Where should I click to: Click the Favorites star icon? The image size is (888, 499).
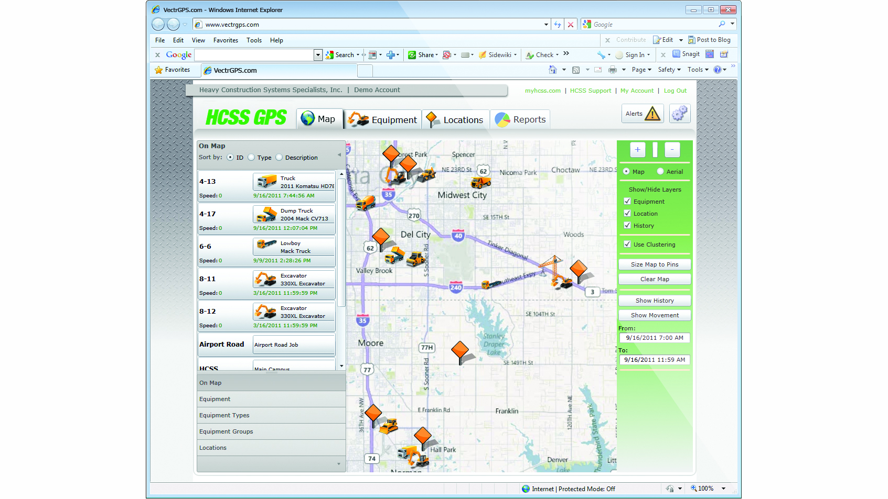(158, 70)
